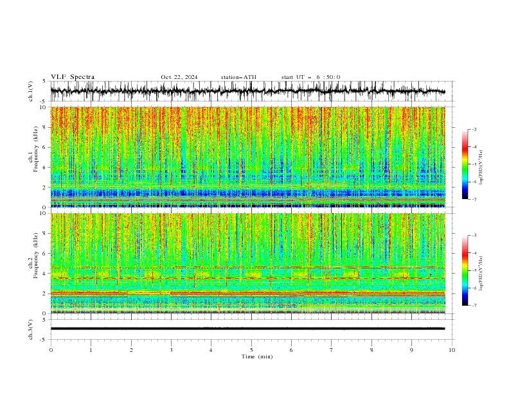Viewport: 509px width, 393px height.
Task: Click the time-axis tick label "1"
Action: coord(91,350)
